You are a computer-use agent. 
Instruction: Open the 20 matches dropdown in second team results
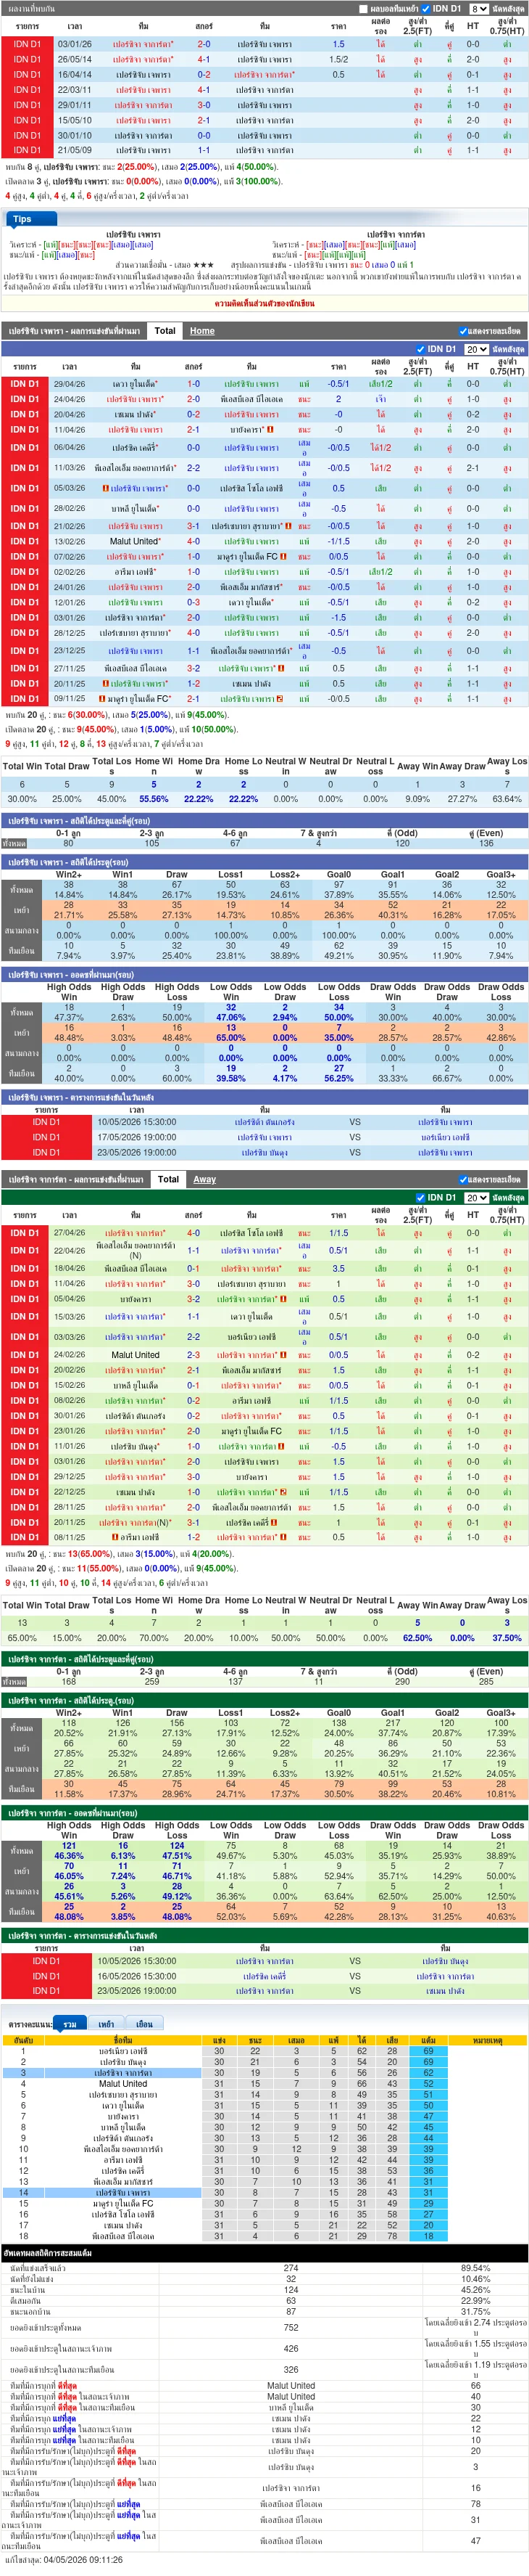point(476,1197)
